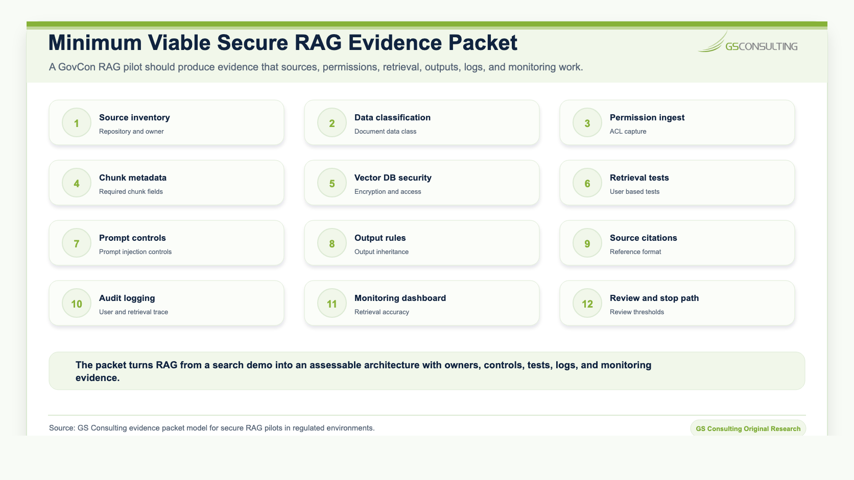The image size is (854, 480).
Task: Click the Repository and owner subtitle
Action: coord(131,132)
